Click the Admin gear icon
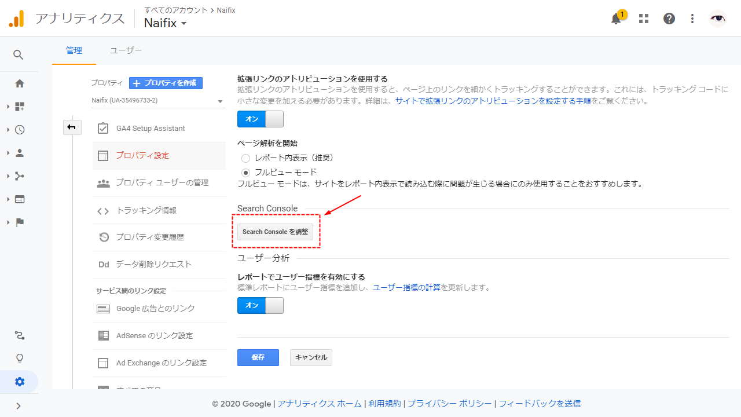 (20, 382)
